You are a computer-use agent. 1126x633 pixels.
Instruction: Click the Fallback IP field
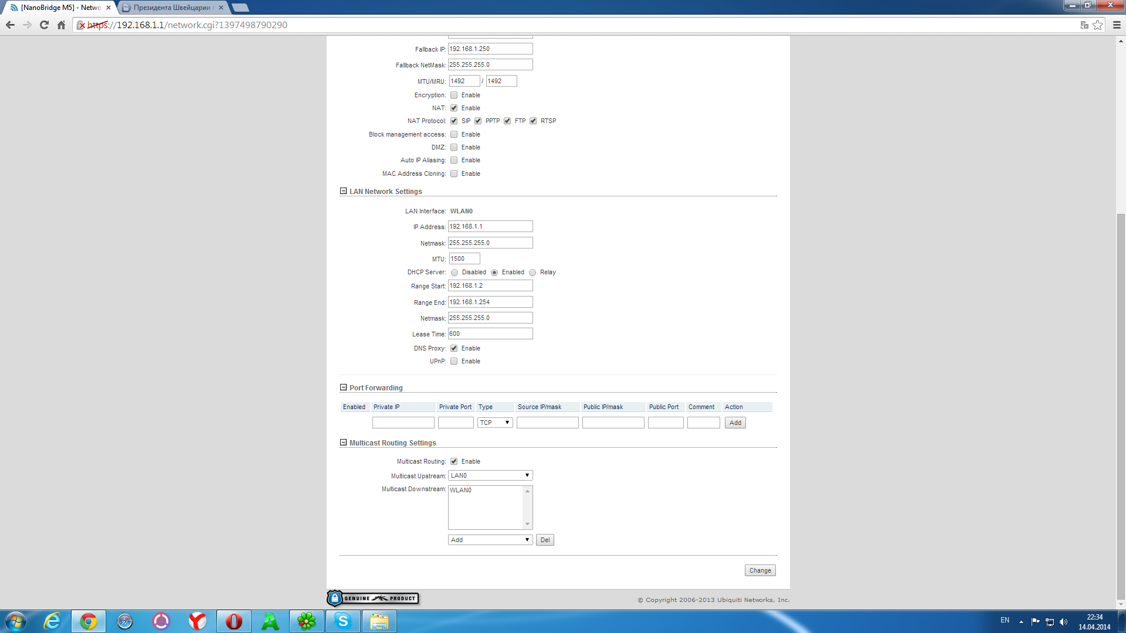click(x=490, y=49)
